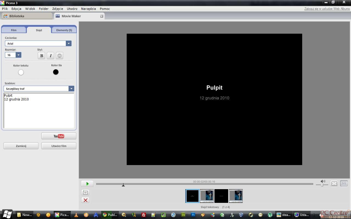Delete selected slide with red X
Image resolution: width=351 pixels, height=219 pixels.
click(85, 200)
